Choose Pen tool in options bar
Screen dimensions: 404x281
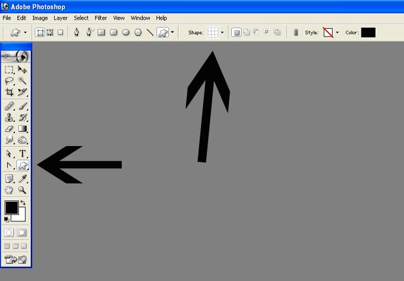[77, 32]
